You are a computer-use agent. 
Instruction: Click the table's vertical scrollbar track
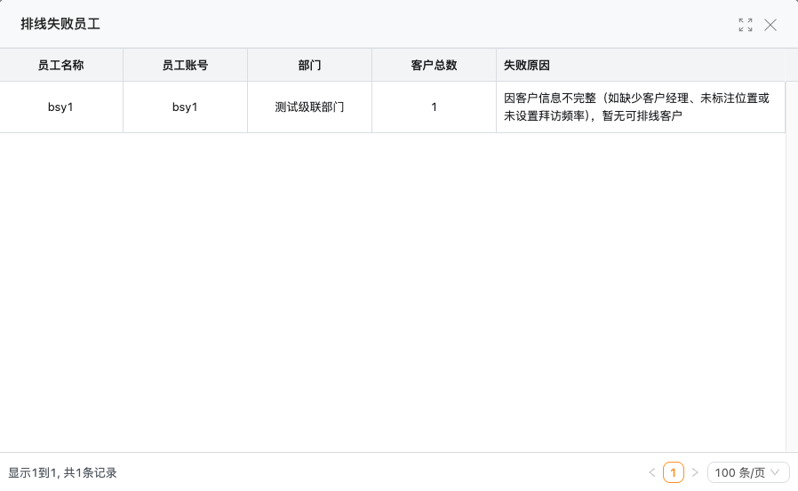pos(791,266)
